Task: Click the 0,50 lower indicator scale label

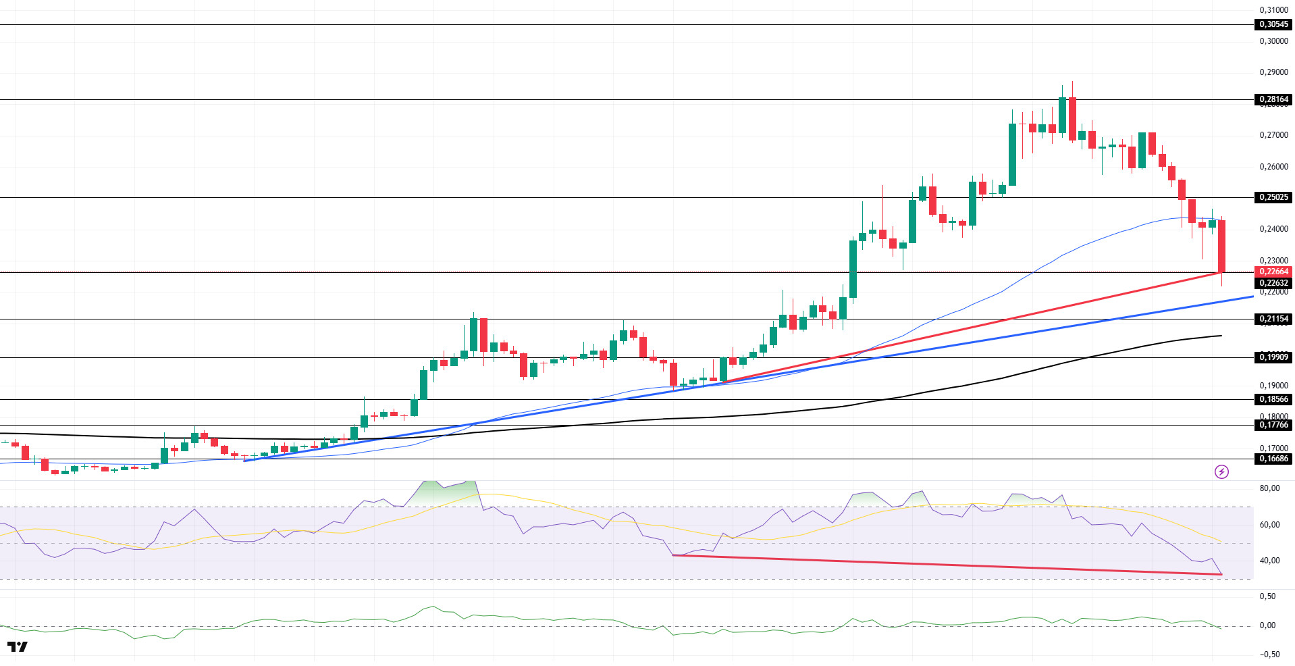Action: (x=1267, y=596)
